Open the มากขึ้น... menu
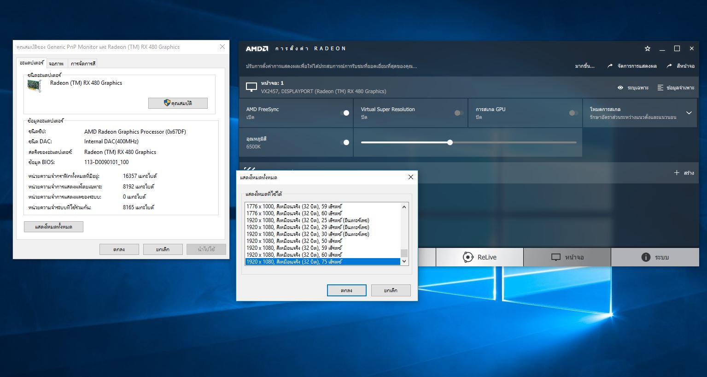707x377 pixels. point(585,66)
